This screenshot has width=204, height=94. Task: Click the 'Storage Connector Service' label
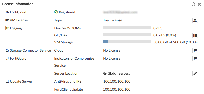pyautogui.click(x=31, y=50)
